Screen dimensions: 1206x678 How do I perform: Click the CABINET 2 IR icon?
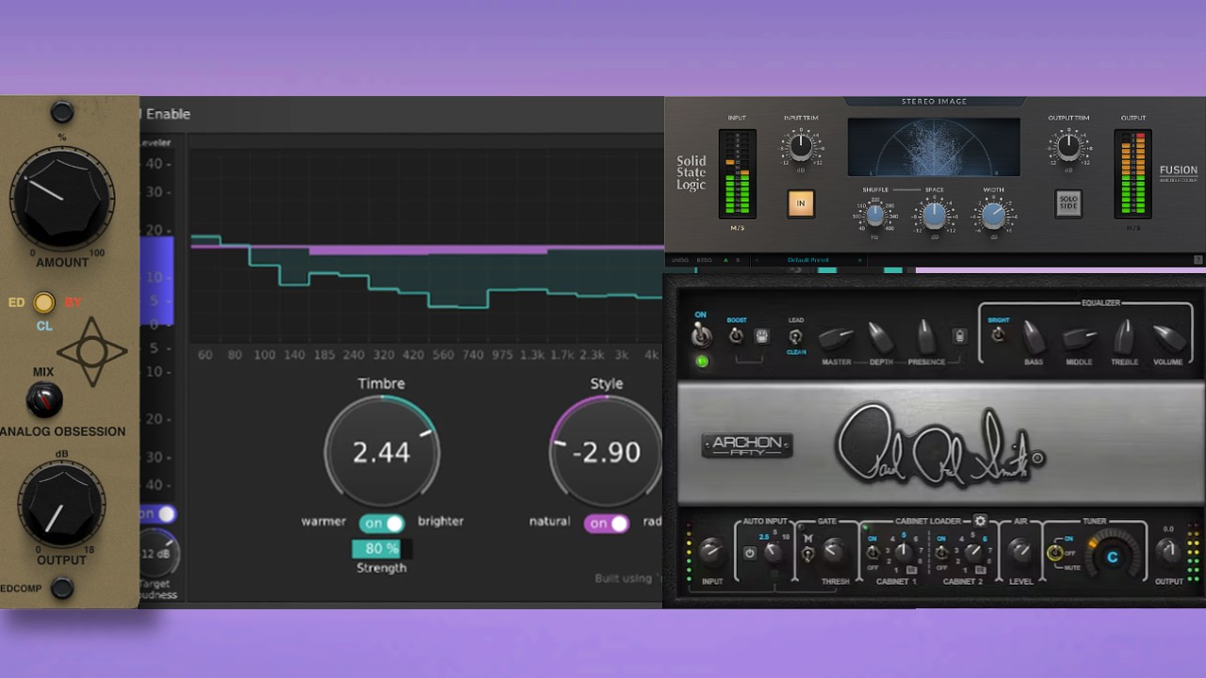click(x=981, y=571)
